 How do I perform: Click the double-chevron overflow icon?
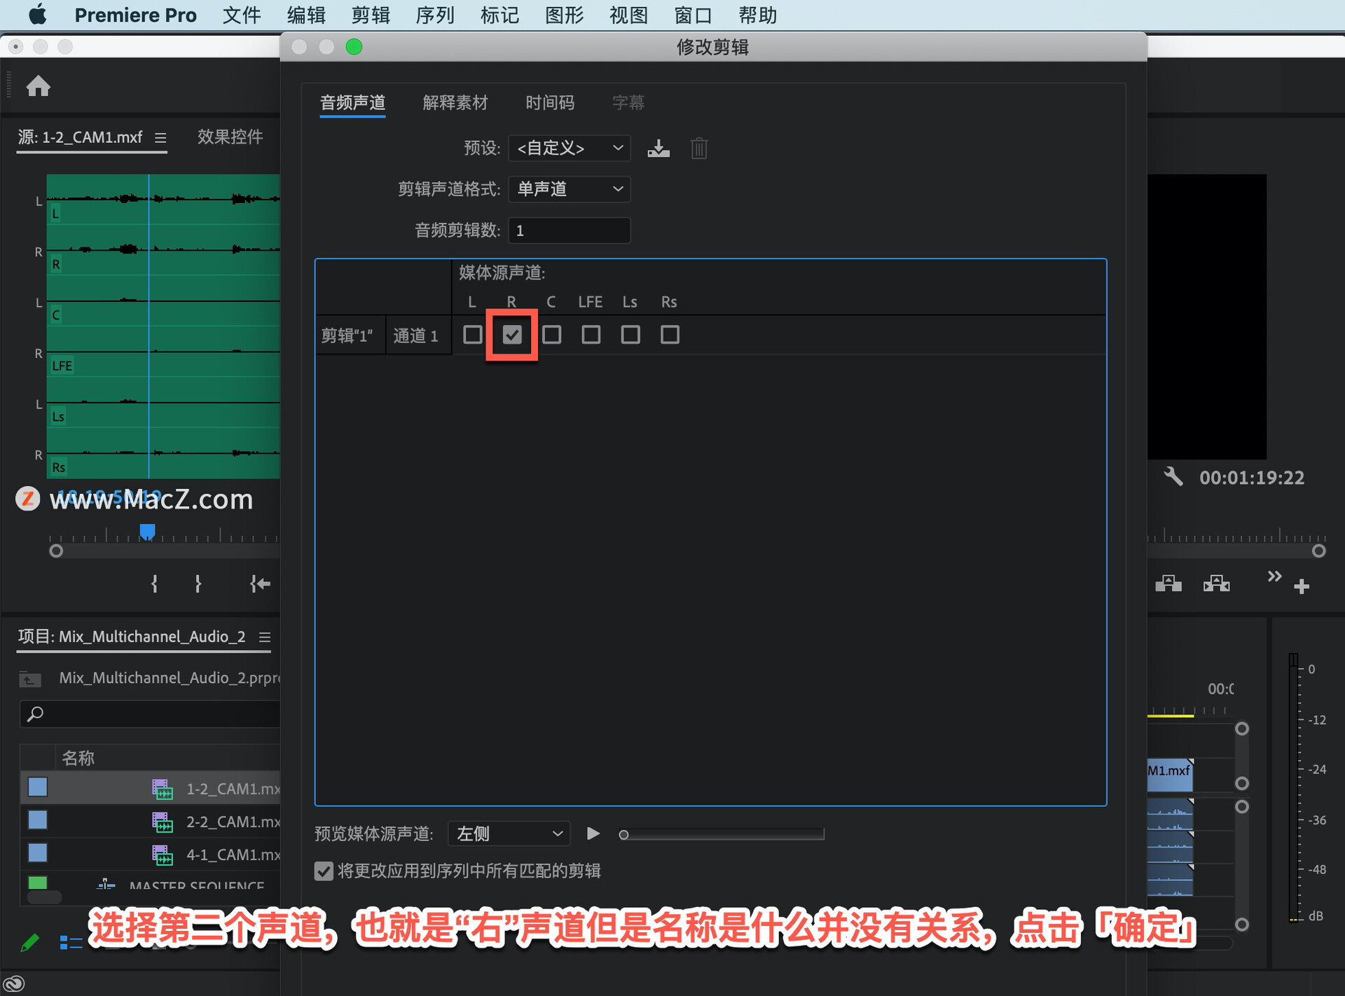[1274, 576]
